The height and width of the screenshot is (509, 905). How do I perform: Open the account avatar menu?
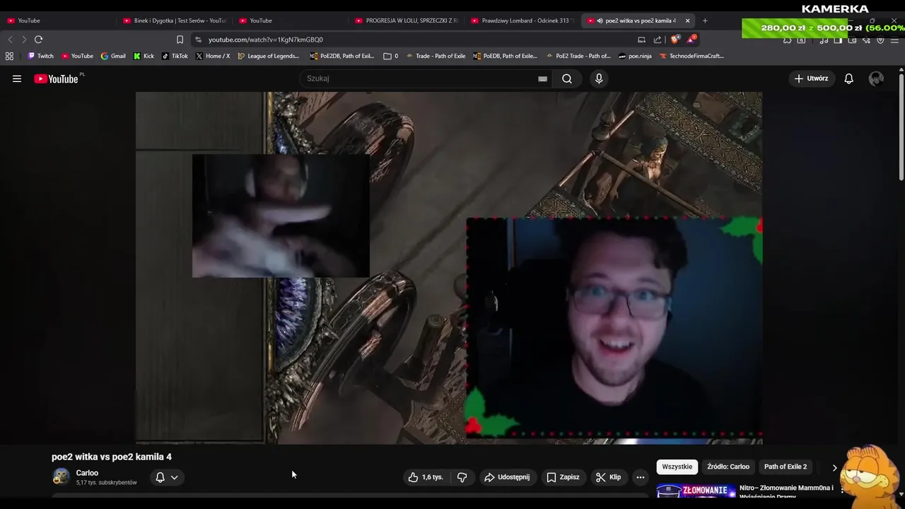point(876,78)
